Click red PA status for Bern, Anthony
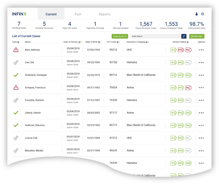The width and height of the screenshot is (219, 191). [189, 50]
